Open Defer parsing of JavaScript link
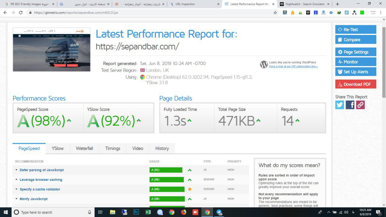This screenshot has height=217, width=386. pos(42,170)
